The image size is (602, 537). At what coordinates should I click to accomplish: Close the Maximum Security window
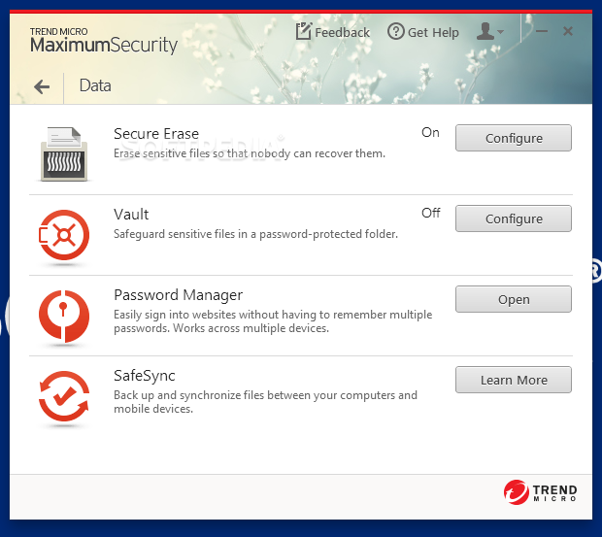pyautogui.click(x=568, y=31)
